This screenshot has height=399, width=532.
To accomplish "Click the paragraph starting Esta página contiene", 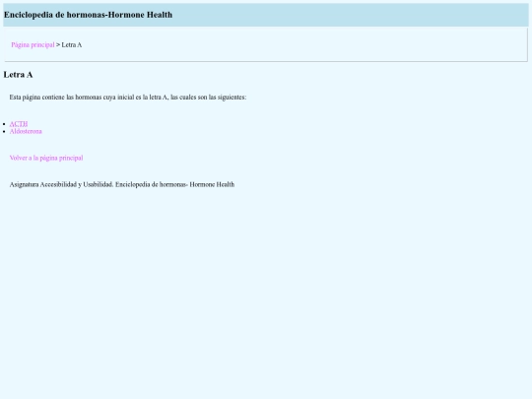I will (128, 97).
